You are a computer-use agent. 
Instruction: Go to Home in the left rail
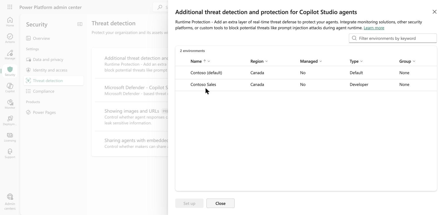10,22
